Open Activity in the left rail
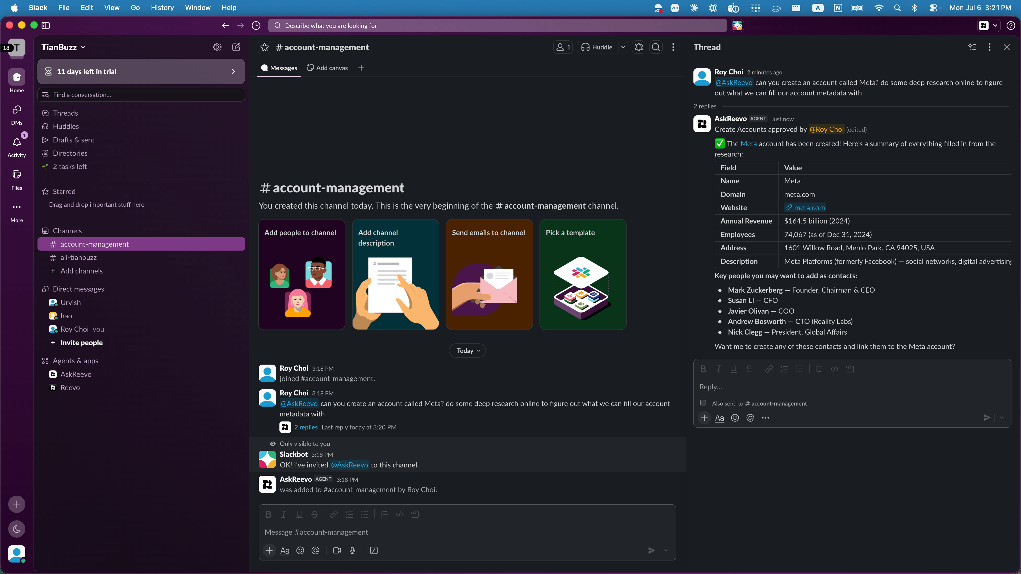Image resolution: width=1021 pixels, height=574 pixels. click(x=17, y=147)
